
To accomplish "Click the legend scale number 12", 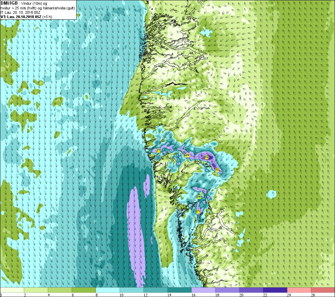I will 145,295.
